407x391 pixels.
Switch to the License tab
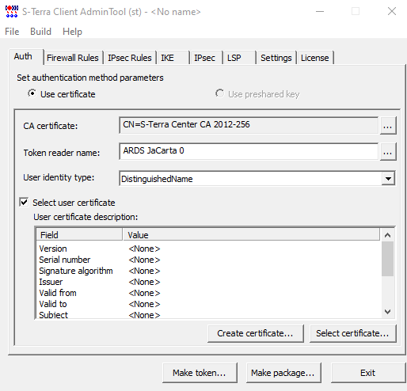tap(315, 58)
